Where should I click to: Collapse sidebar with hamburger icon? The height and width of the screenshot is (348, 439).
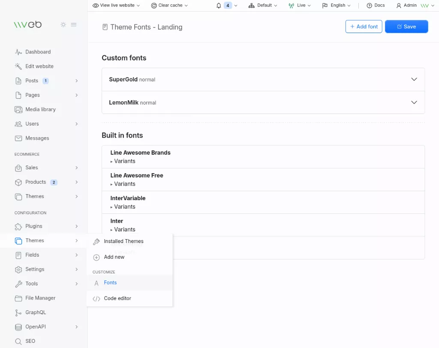[74, 24]
